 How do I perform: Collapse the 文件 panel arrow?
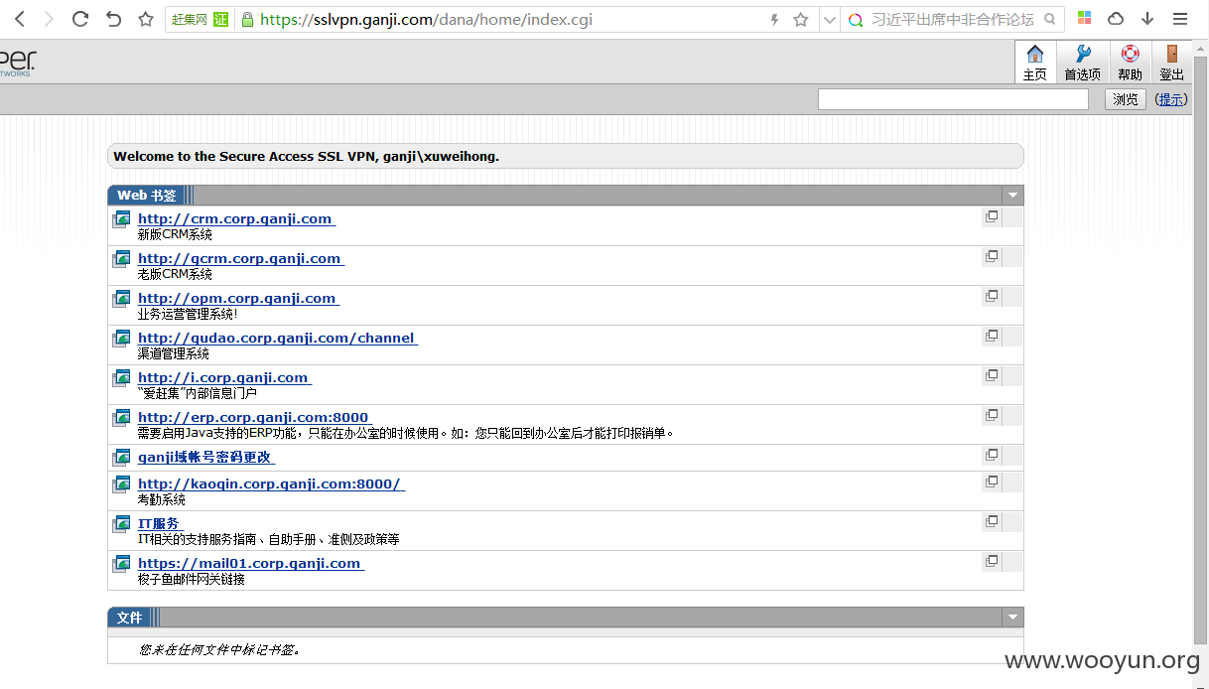point(1012,618)
